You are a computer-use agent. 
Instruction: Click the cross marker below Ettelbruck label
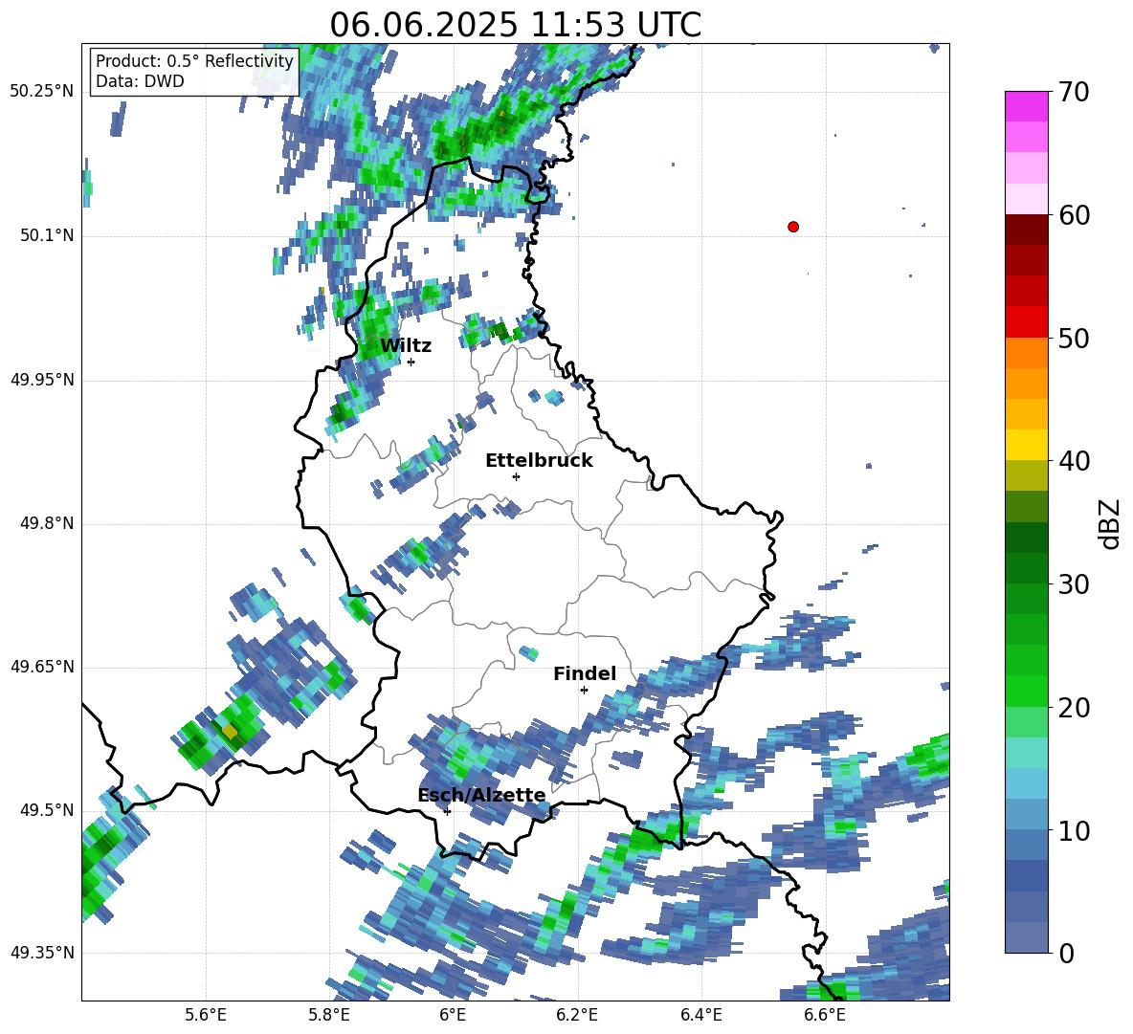(x=516, y=476)
